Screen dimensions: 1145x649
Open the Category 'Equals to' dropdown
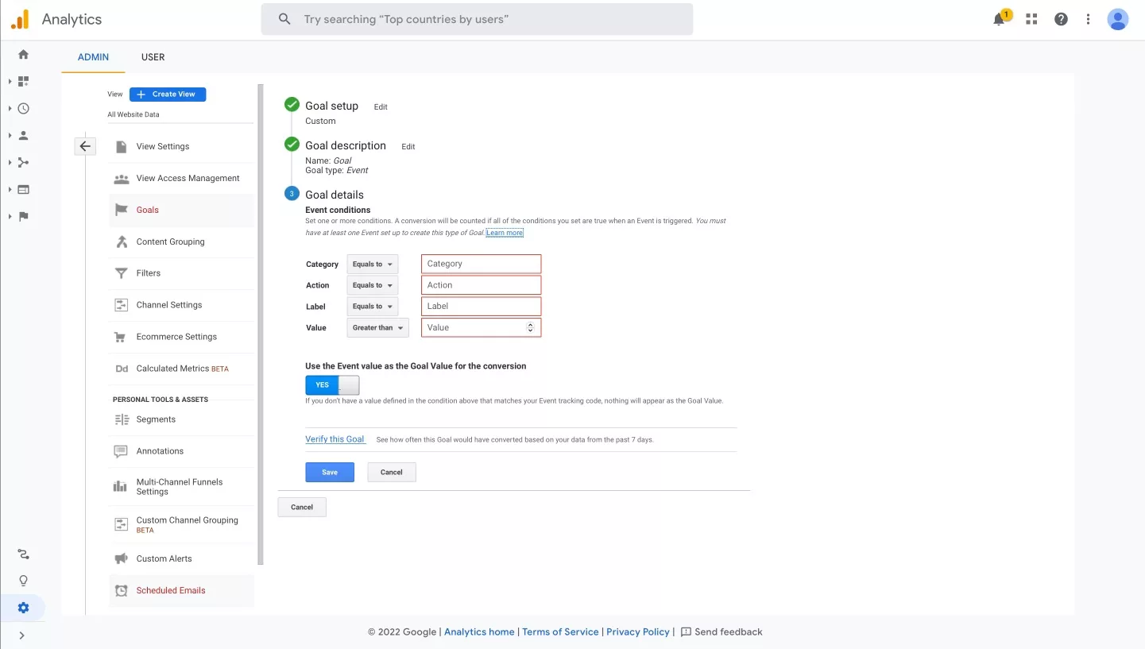pyautogui.click(x=372, y=265)
